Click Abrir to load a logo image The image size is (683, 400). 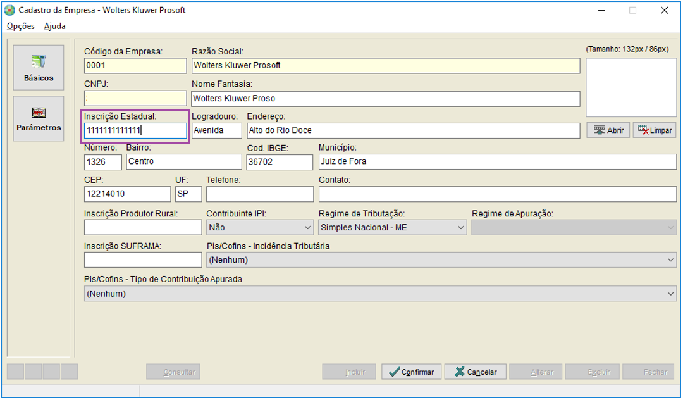point(608,130)
